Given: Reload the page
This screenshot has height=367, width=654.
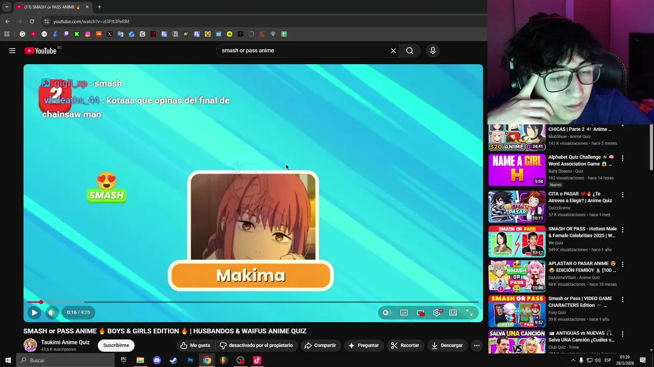Looking at the screenshot, I should (32, 21).
